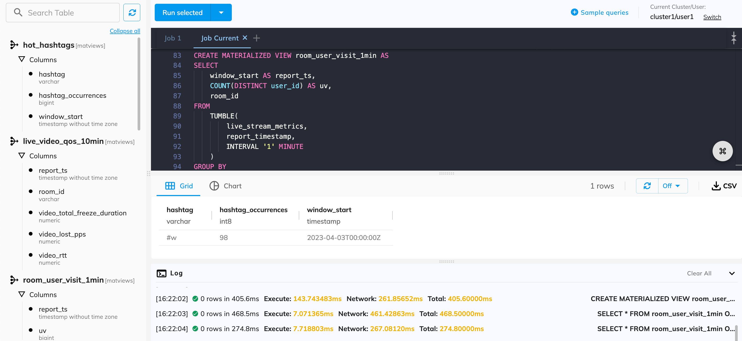Click the plus icon to add new job tab

(256, 38)
